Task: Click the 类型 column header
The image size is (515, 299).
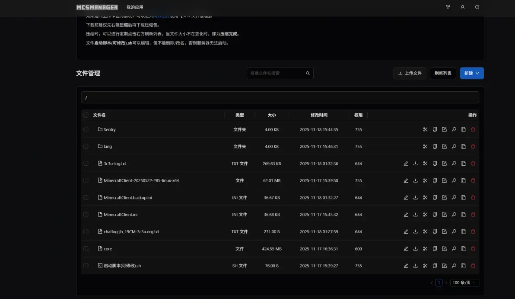Action: 240,115
